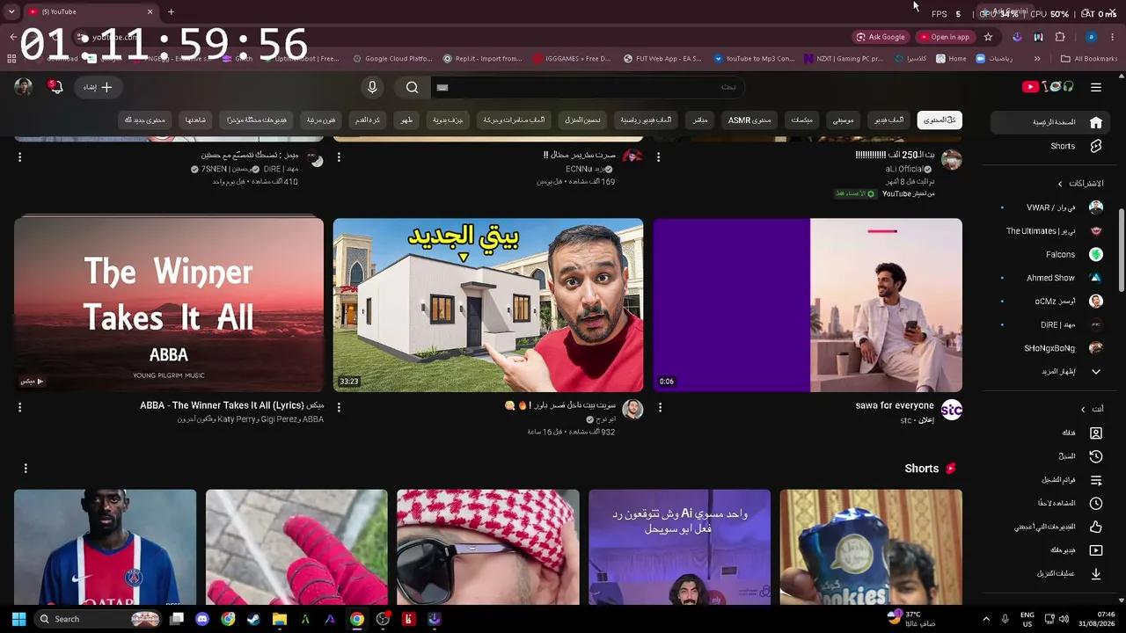Viewport: 1126px width, 633px height.
Task: Open the browser extensions puzzle icon
Action: (1059, 37)
